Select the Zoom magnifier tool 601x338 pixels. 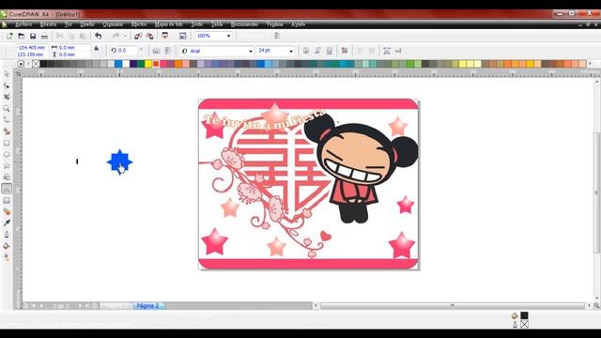pyautogui.click(x=7, y=109)
